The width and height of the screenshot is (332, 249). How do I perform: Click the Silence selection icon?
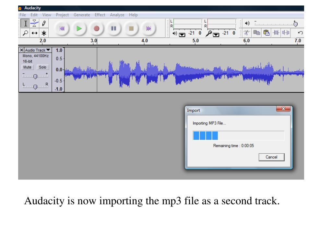[286, 33]
